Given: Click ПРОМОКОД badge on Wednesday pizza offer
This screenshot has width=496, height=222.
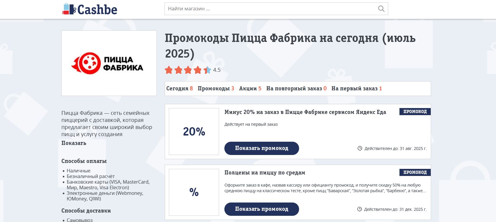Looking at the screenshot, I should (415, 172).
